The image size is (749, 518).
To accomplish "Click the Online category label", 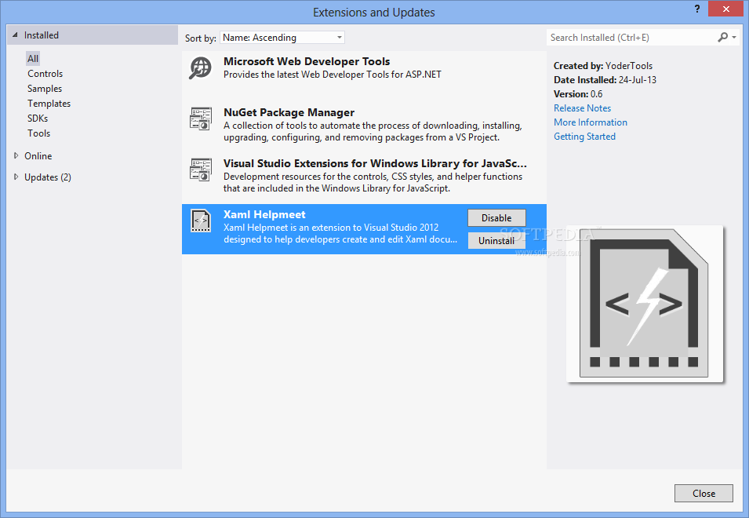I will [x=38, y=155].
